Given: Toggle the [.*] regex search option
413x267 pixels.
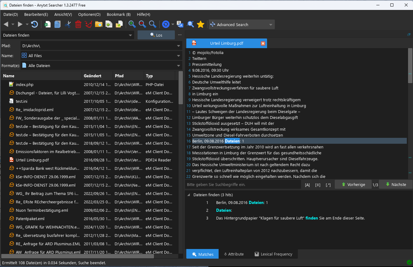Looking at the screenshot, I should click(x=328, y=185).
